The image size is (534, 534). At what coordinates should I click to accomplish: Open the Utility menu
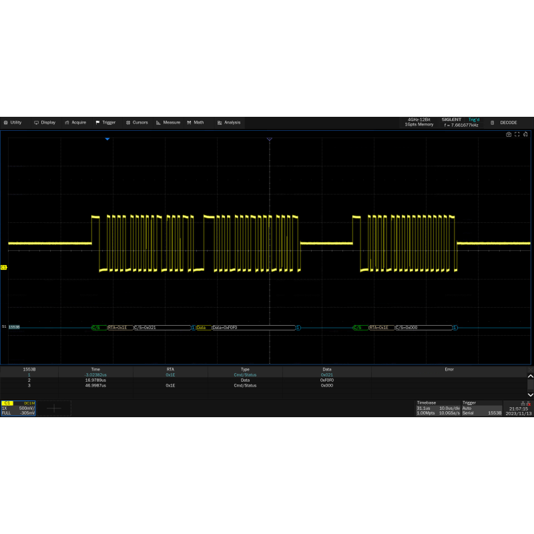coord(13,123)
